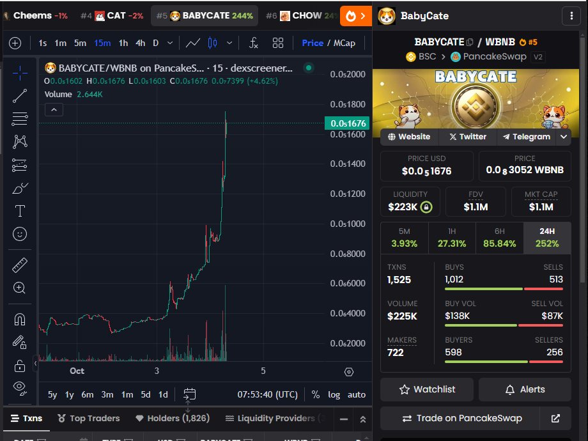The height and width of the screenshot is (441, 588).
Task: Trade on PancakeSwap button
Action: [x=460, y=418]
